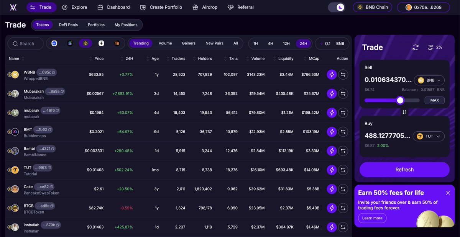Open the Dashboard page

tap(113, 7)
